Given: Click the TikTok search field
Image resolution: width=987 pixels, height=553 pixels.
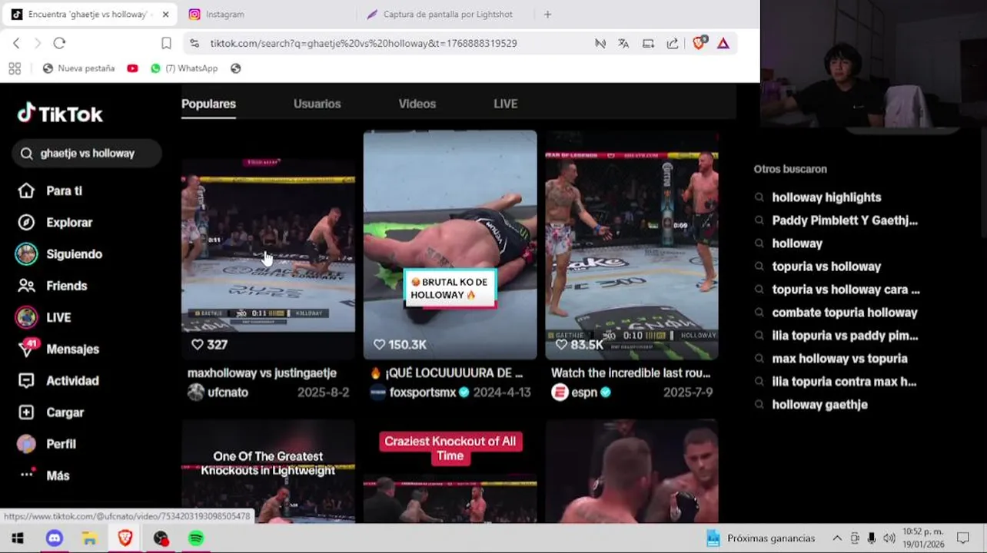Looking at the screenshot, I should (x=87, y=154).
